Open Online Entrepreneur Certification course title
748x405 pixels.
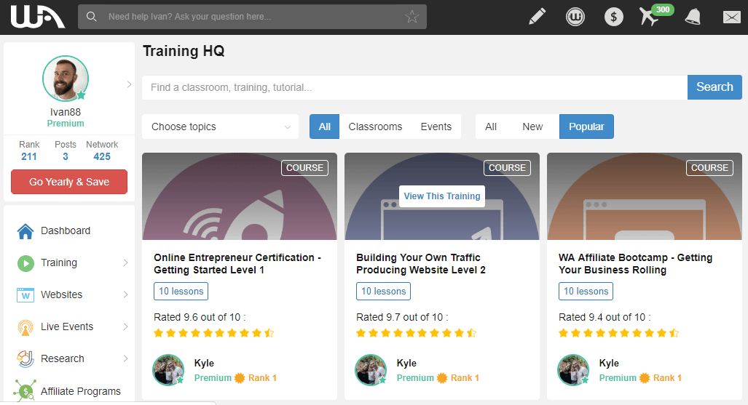[237, 263]
